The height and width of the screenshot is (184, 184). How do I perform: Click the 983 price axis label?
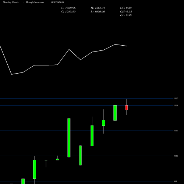[x=176, y=181]
